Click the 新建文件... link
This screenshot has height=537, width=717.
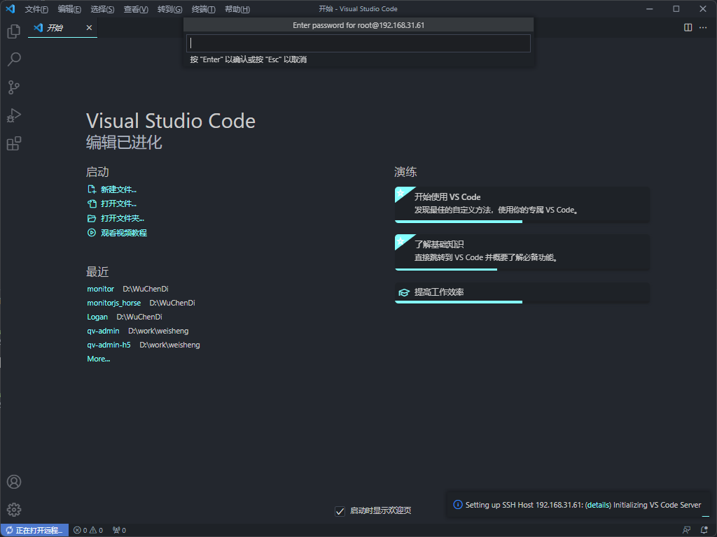[118, 189]
